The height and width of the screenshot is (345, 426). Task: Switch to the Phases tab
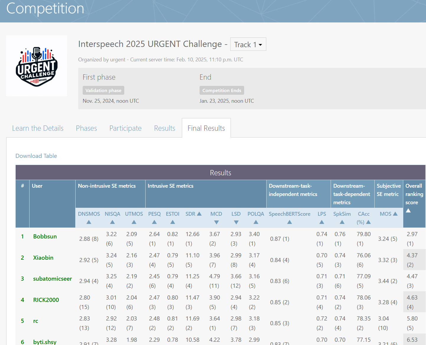coord(86,128)
